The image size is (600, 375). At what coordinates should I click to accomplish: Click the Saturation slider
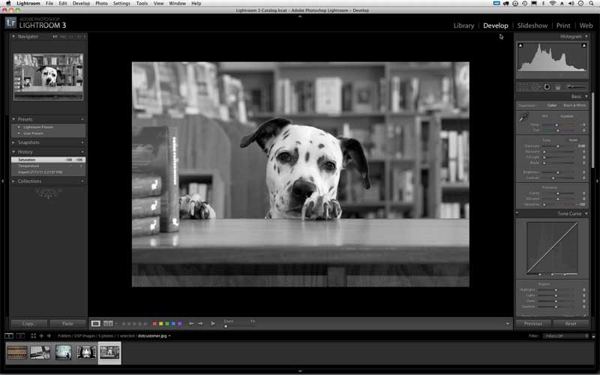coord(559,204)
